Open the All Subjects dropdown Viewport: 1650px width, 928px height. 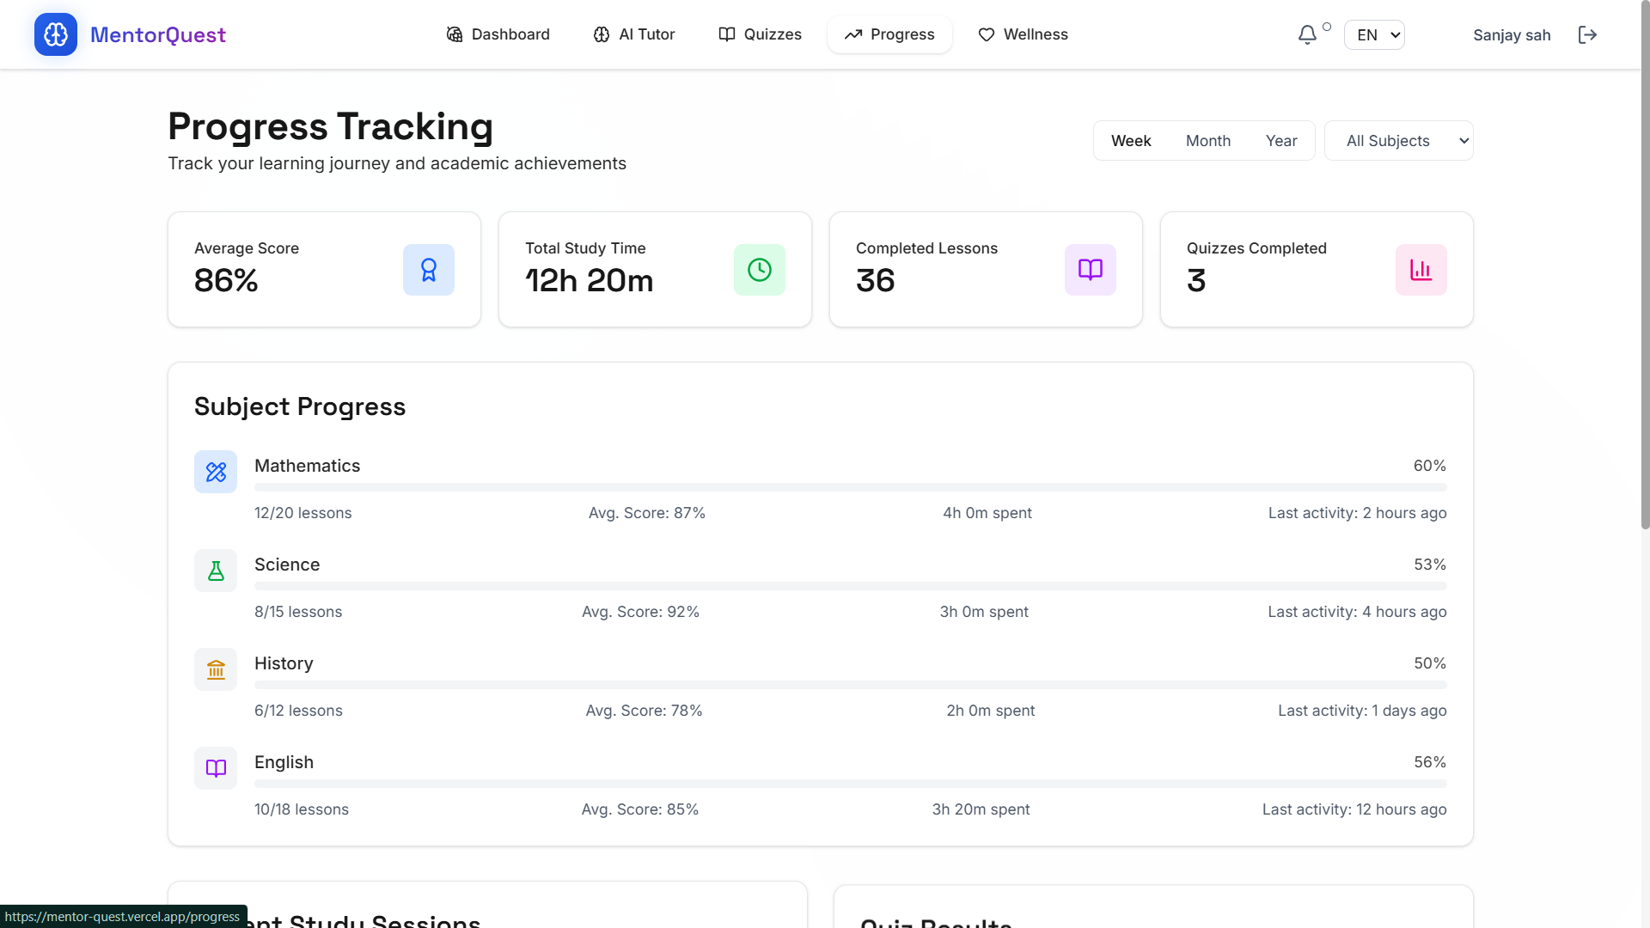pos(1398,141)
